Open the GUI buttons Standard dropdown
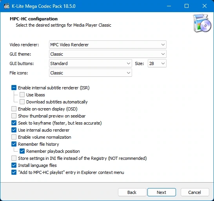The height and width of the screenshot is (201, 214). 91,63
